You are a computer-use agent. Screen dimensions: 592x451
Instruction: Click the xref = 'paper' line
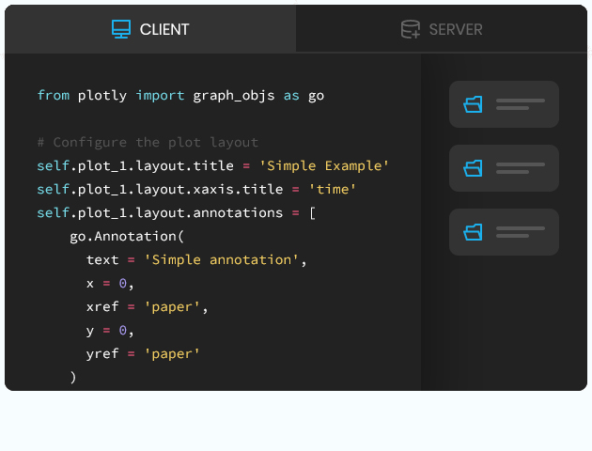click(x=147, y=307)
